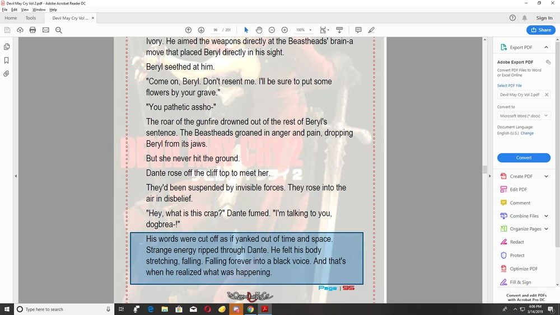
Task: Open File Explorer from the taskbar
Action: pyautogui.click(x=165, y=309)
